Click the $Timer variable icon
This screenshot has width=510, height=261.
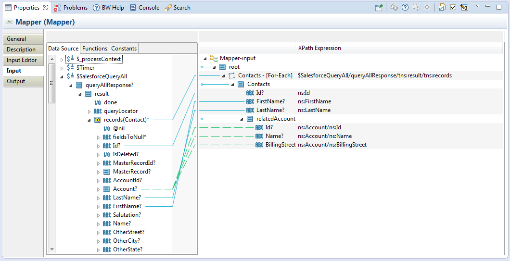pos(70,68)
